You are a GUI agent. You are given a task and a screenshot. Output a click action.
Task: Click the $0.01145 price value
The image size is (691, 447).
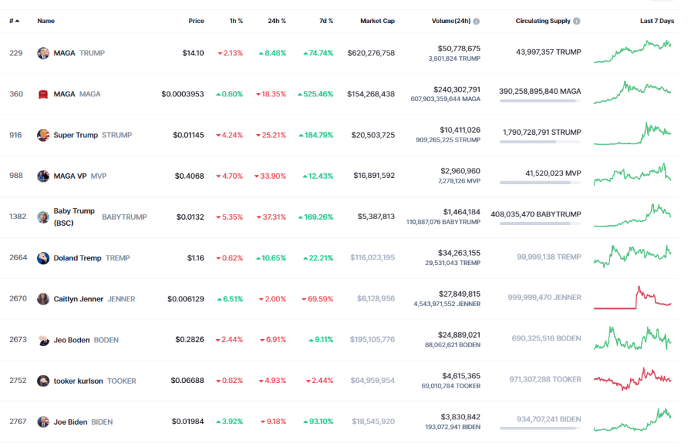point(188,136)
